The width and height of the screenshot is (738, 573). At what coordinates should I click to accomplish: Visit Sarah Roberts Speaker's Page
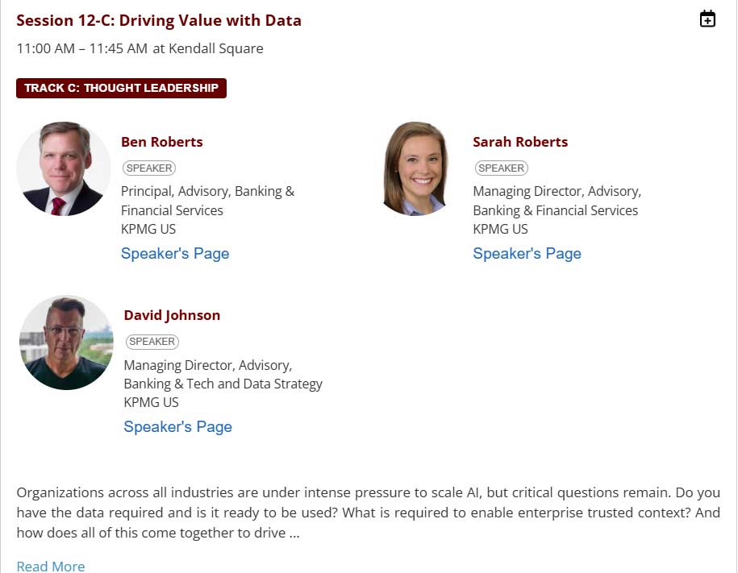[x=527, y=253]
